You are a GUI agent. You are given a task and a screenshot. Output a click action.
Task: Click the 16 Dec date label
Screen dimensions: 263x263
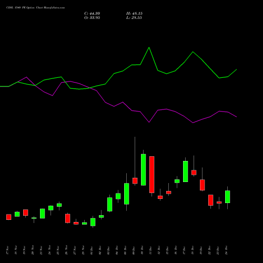click(x=176, y=250)
